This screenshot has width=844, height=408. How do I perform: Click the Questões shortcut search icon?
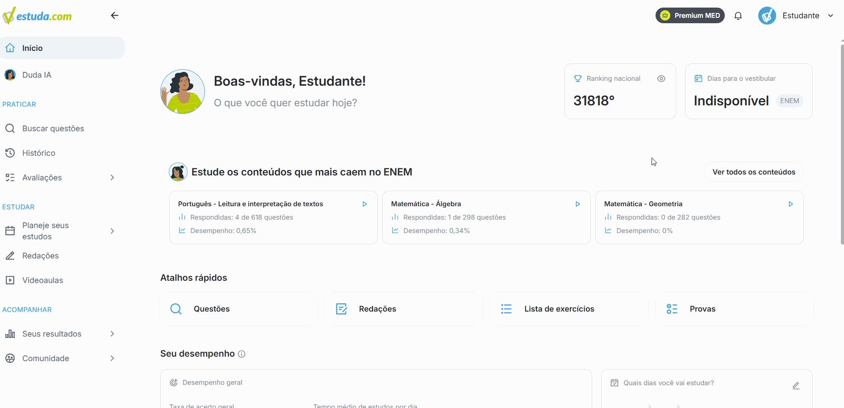coord(176,309)
